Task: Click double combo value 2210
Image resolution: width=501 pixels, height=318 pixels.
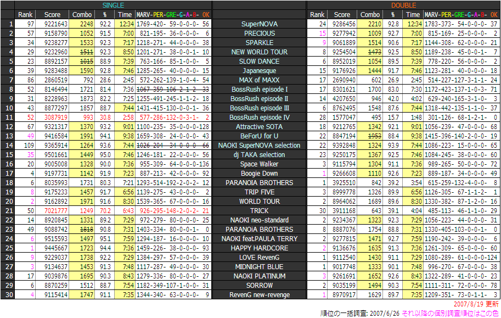Action: [x=375, y=24]
